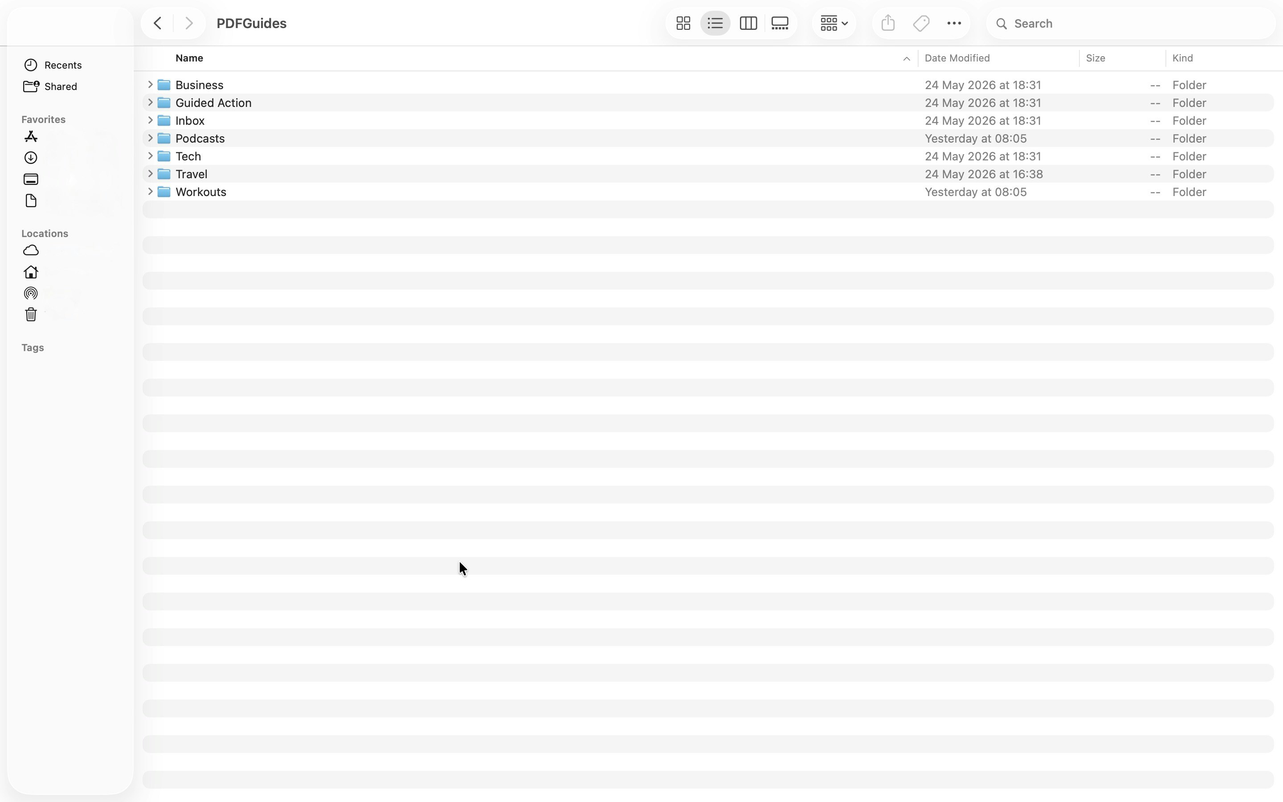1283x802 pixels.
Task: Open Shared in the sidebar
Action: [61, 86]
